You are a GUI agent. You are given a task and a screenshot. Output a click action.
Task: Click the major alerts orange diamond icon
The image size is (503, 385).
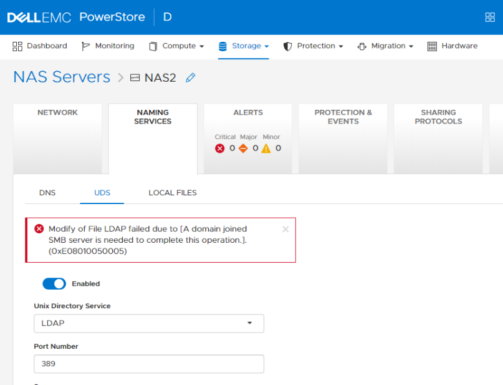tap(243, 149)
